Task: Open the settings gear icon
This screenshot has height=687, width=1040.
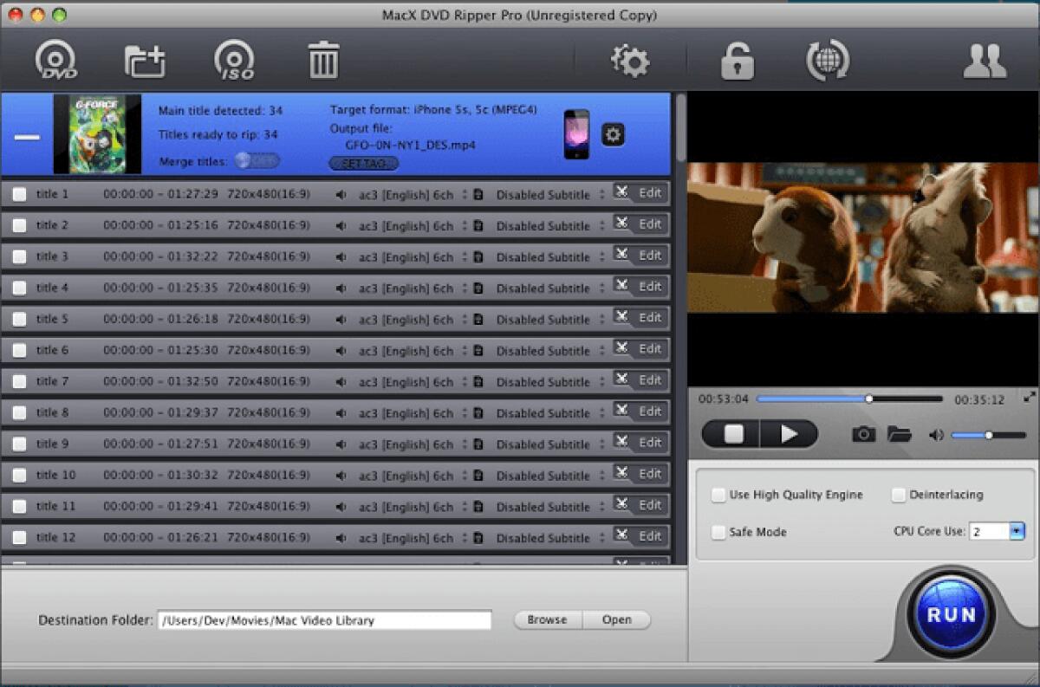Action: (x=632, y=61)
